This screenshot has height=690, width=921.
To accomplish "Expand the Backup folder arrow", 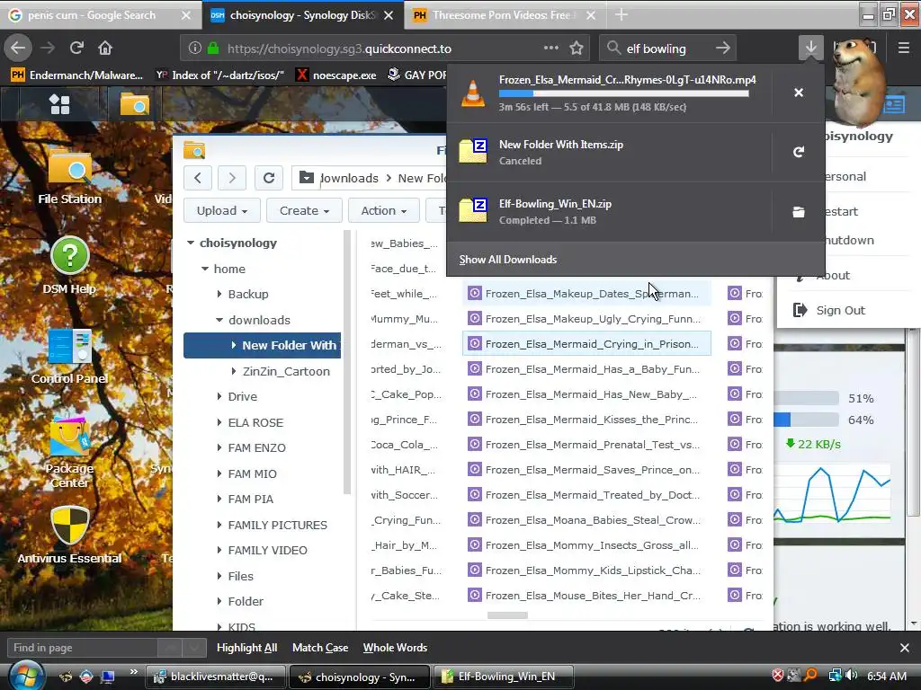I will [x=219, y=294].
